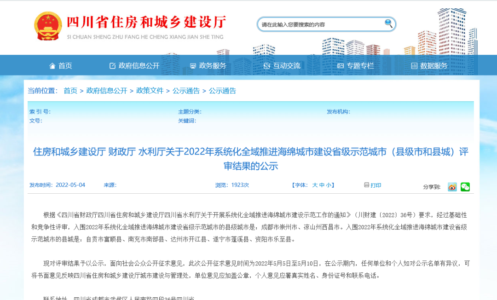Open 政府信息公开 breadcrumb link
497x300 pixels.
(x=107, y=91)
